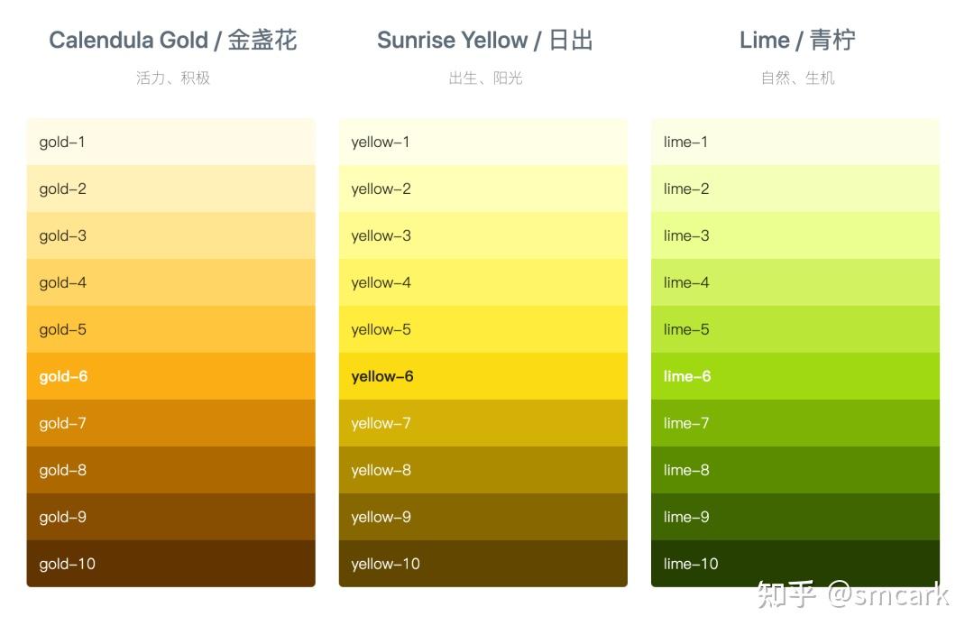The height and width of the screenshot is (635, 974).
Task: Select the lime-1 swatch
Action: (x=795, y=142)
